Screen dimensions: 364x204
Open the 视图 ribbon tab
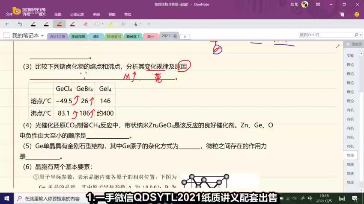112,15
